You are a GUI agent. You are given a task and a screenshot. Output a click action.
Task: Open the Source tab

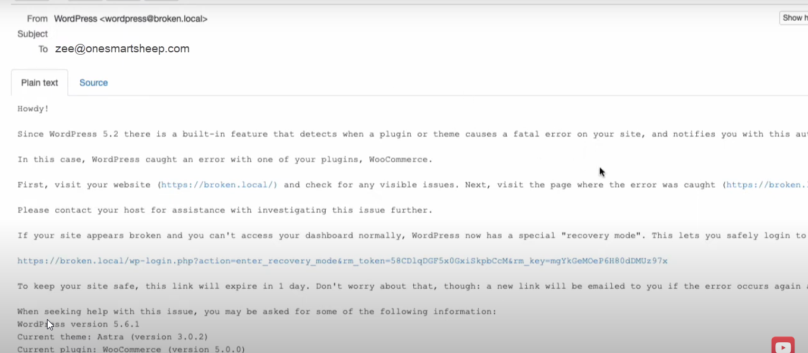(93, 83)
